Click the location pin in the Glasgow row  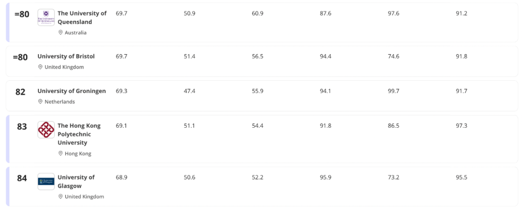61,196
